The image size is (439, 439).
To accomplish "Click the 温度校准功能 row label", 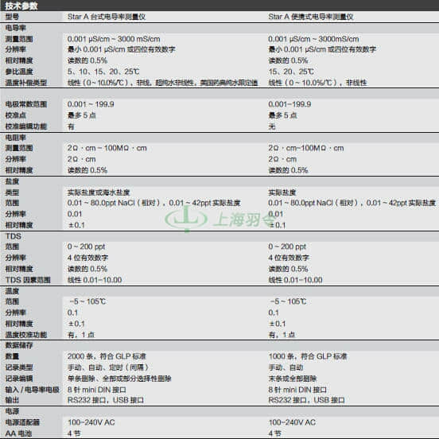I will click(x=26, y=335).
